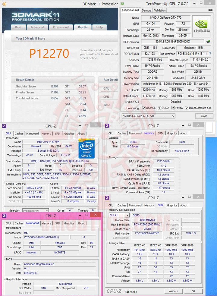
Task: Click the 3DMark 11 orange title bar icon
Action: point(4,4)
